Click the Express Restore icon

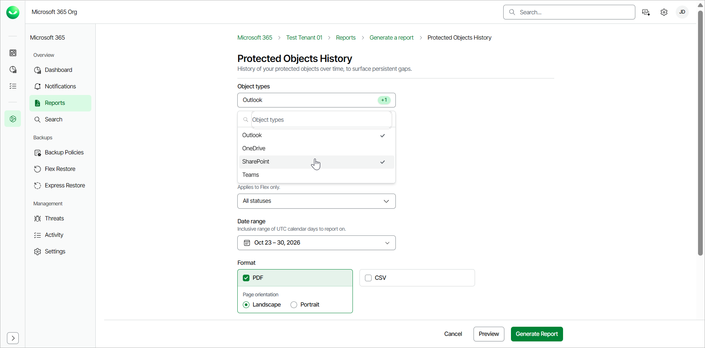click(37, 186)
